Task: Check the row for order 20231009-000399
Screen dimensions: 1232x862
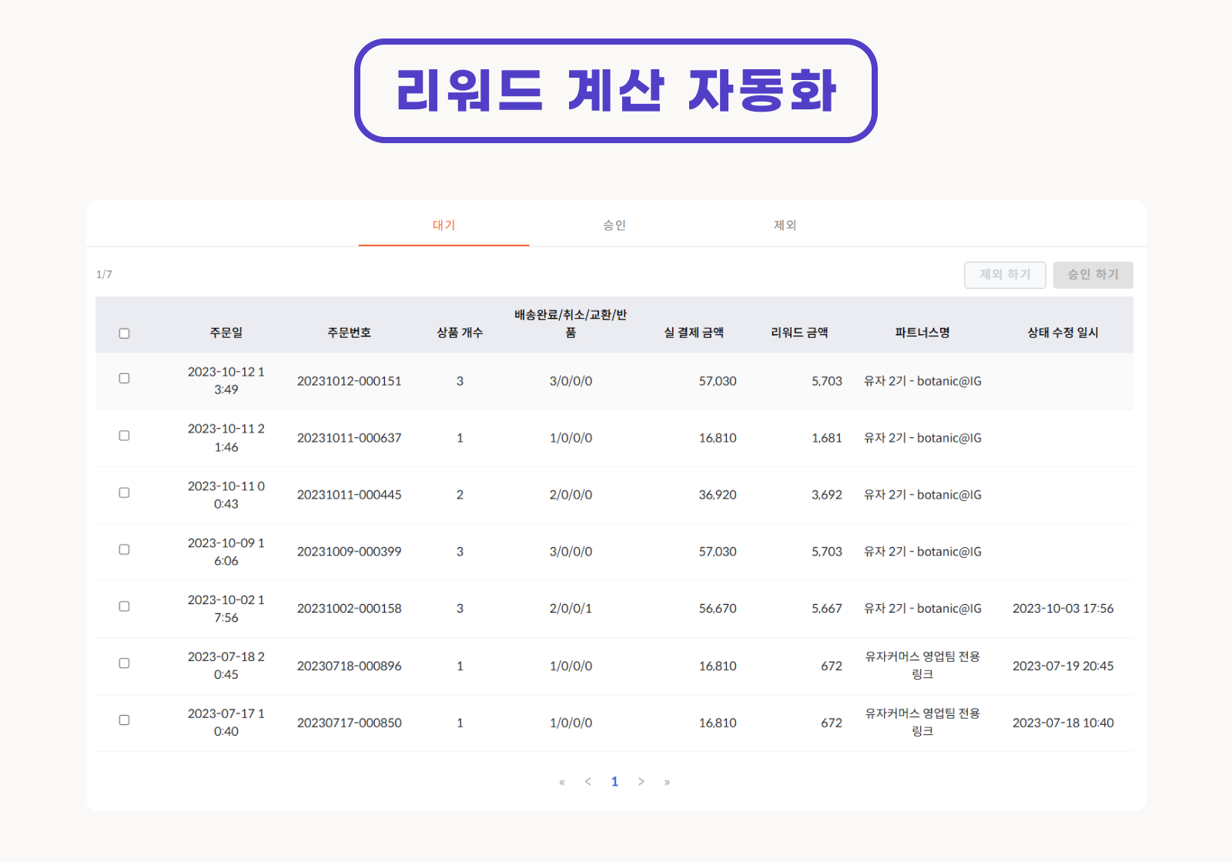Action: [x=124, y=548]
